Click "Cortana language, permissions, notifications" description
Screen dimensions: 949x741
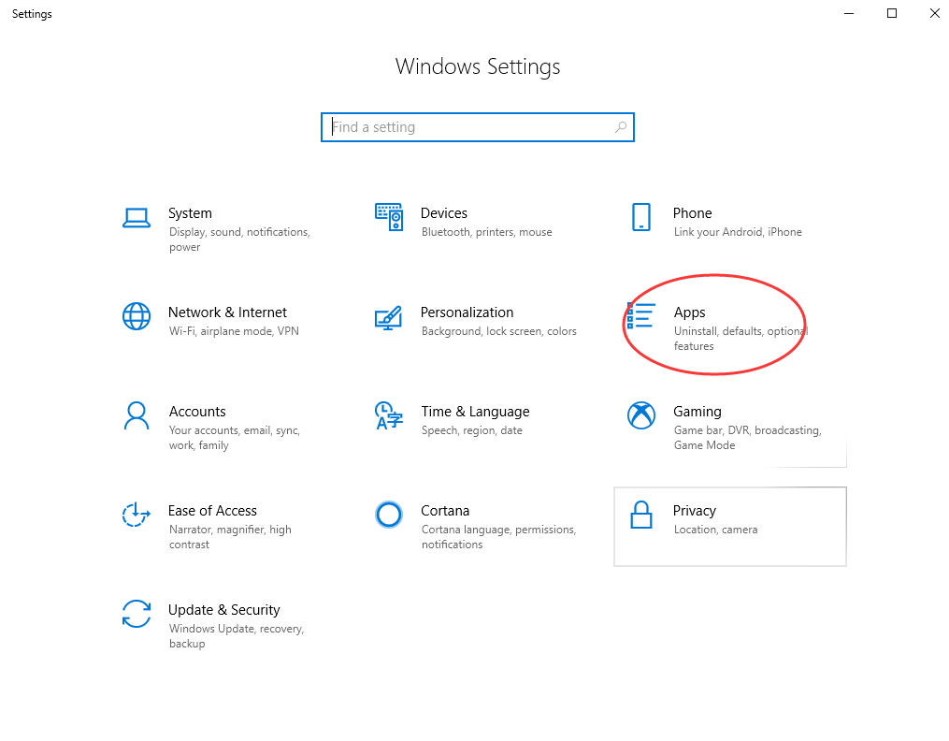498,538
